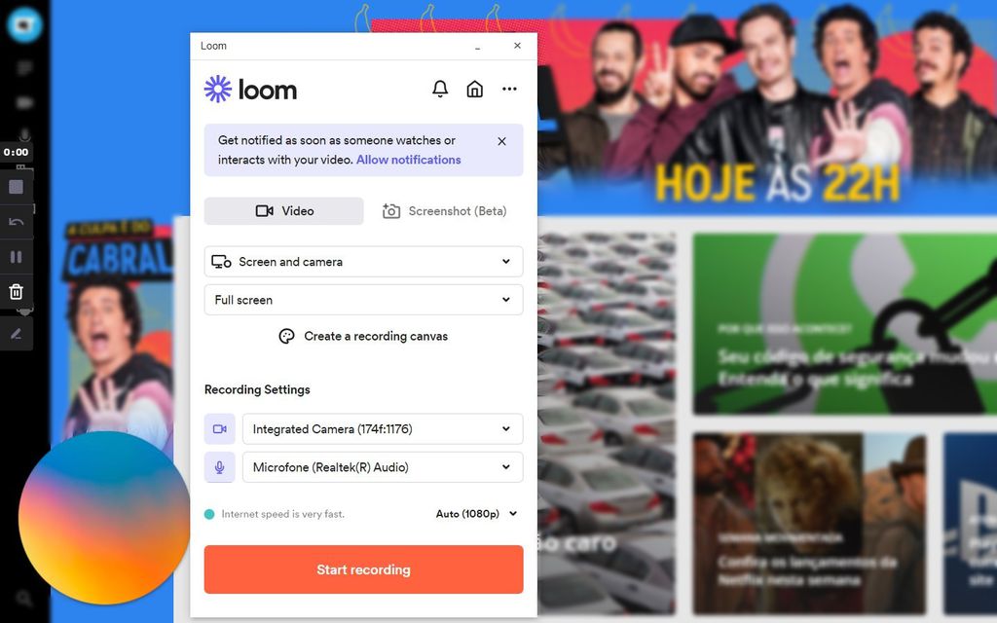
Task: Open the Loom home icon
Action: [x=475, y=89]
